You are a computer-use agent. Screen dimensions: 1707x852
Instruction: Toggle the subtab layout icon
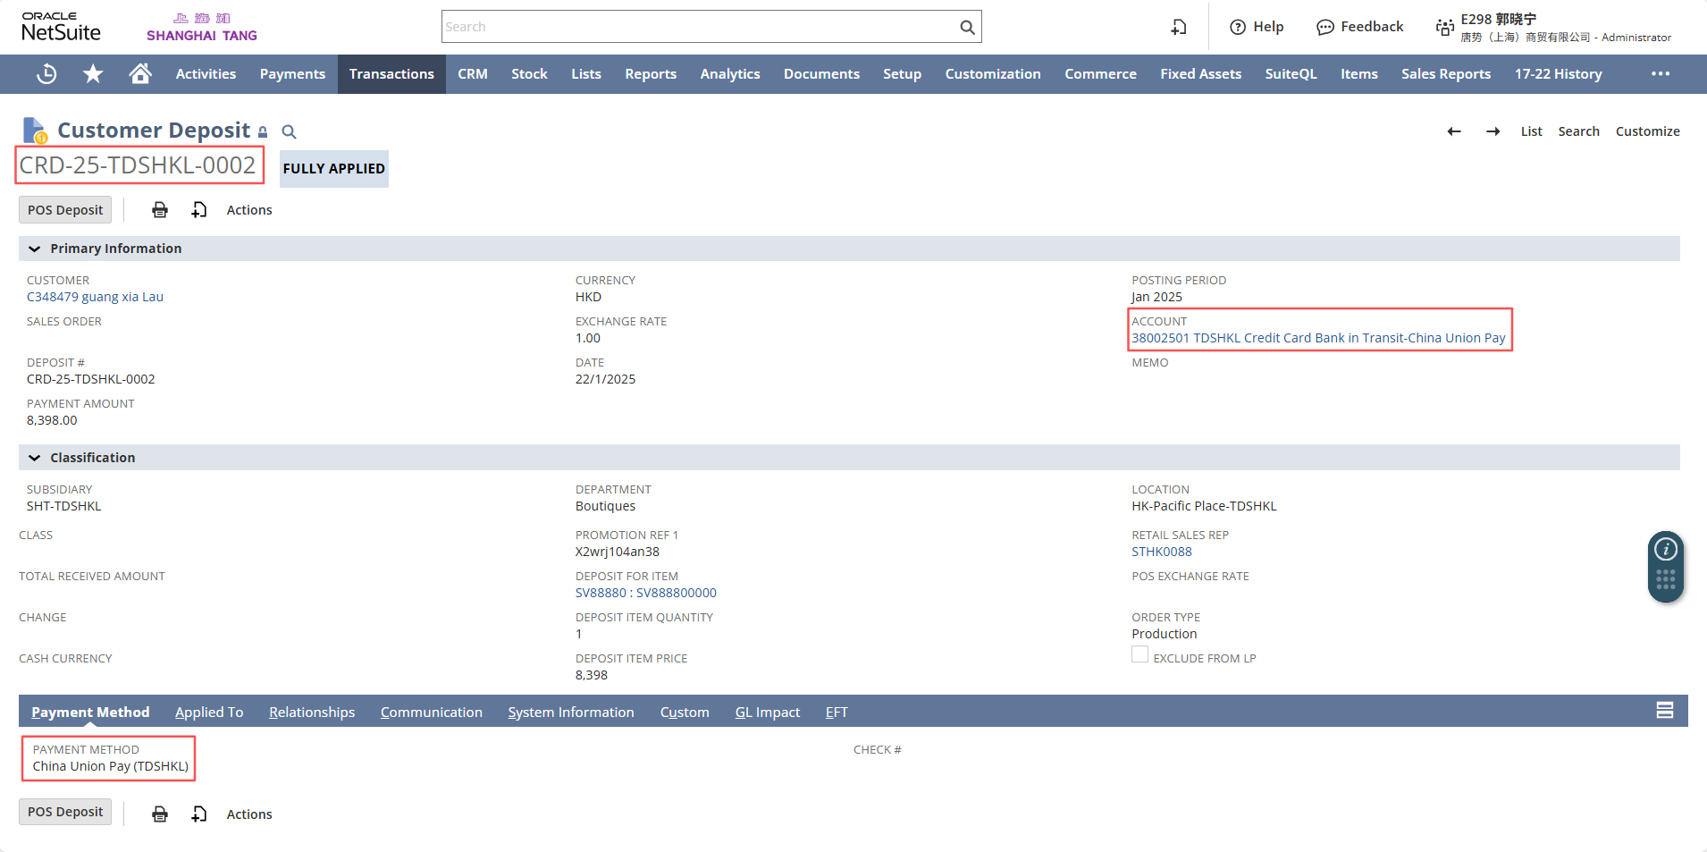click(x=1664, y=711)
